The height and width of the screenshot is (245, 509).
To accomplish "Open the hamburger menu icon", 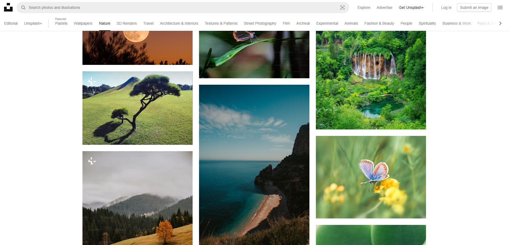I will pyautogui.click(x=500, y=8).
